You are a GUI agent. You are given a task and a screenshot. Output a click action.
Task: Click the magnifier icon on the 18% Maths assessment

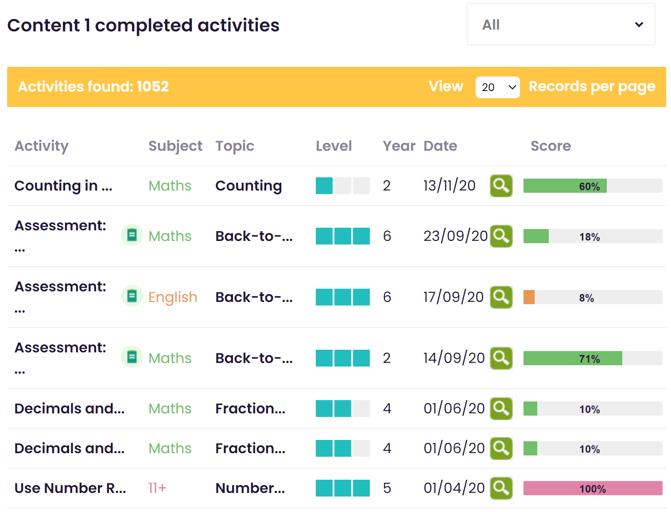[x=501, y=236]
